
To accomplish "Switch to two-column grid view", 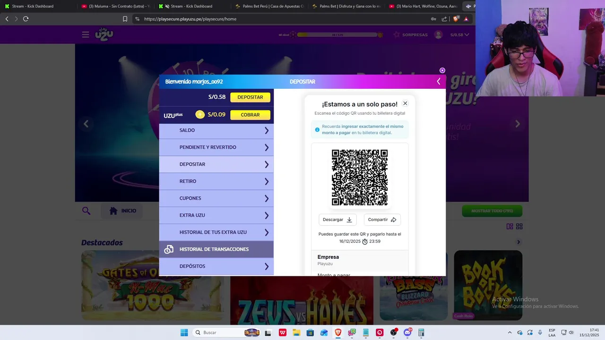I will click(510, 227).
